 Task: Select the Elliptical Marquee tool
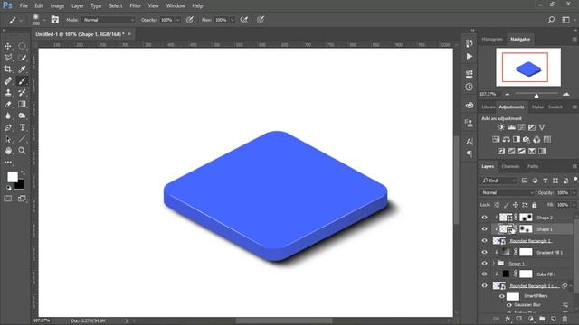coord(22,46)
